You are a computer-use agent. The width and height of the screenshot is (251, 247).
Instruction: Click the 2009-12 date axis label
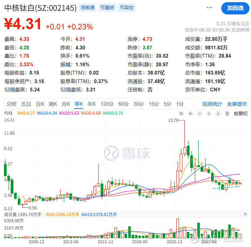tap(36, 242)
